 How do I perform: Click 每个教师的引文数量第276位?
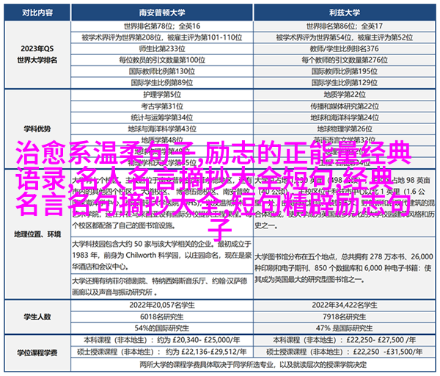(345, 60)
